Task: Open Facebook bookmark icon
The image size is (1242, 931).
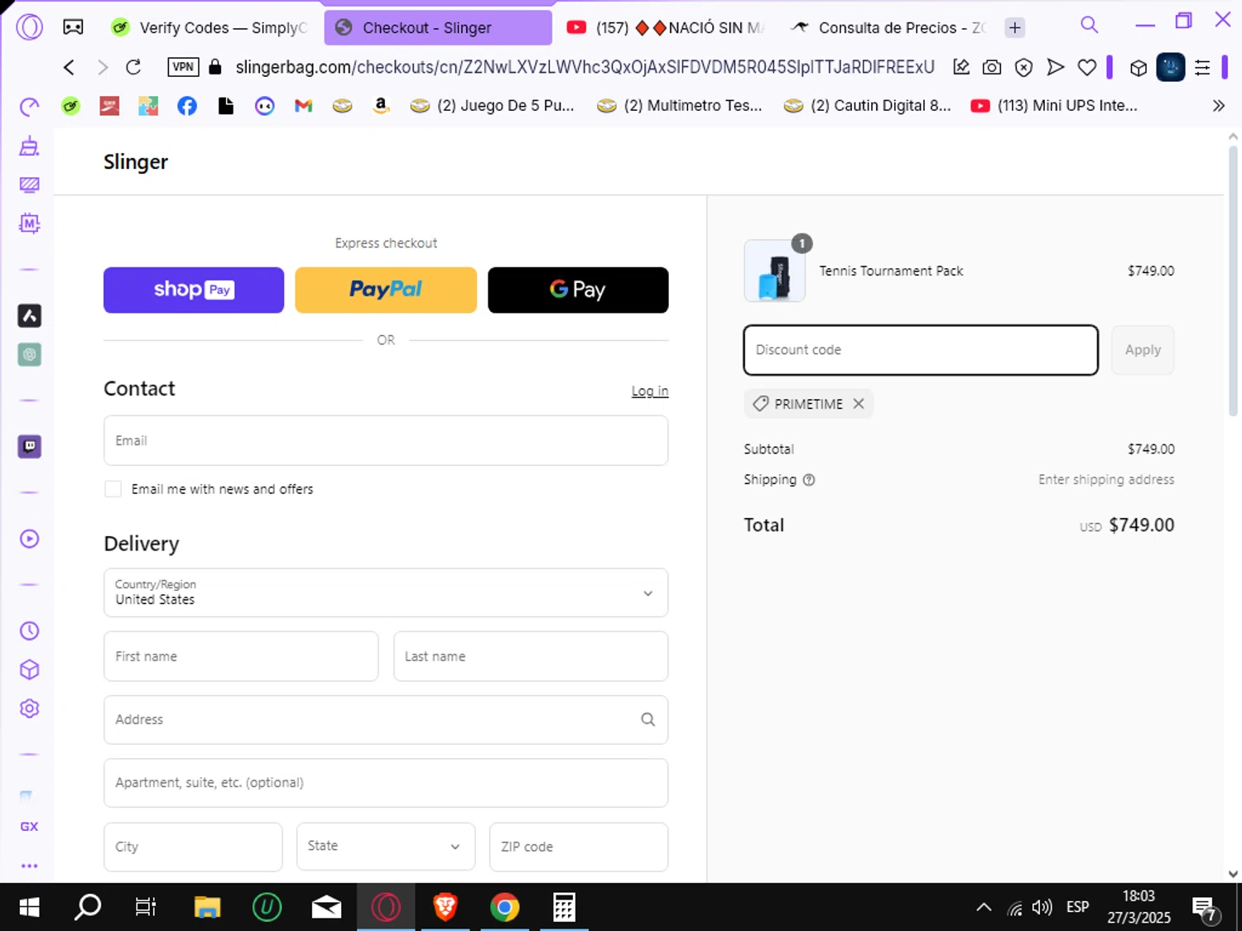Action: pyautogui.click(x=187, y=106)
